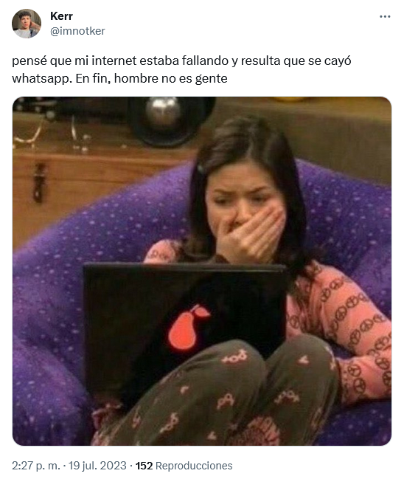Open Kerr's profile picture avatar
404x479 pixels.
[27, 24]
